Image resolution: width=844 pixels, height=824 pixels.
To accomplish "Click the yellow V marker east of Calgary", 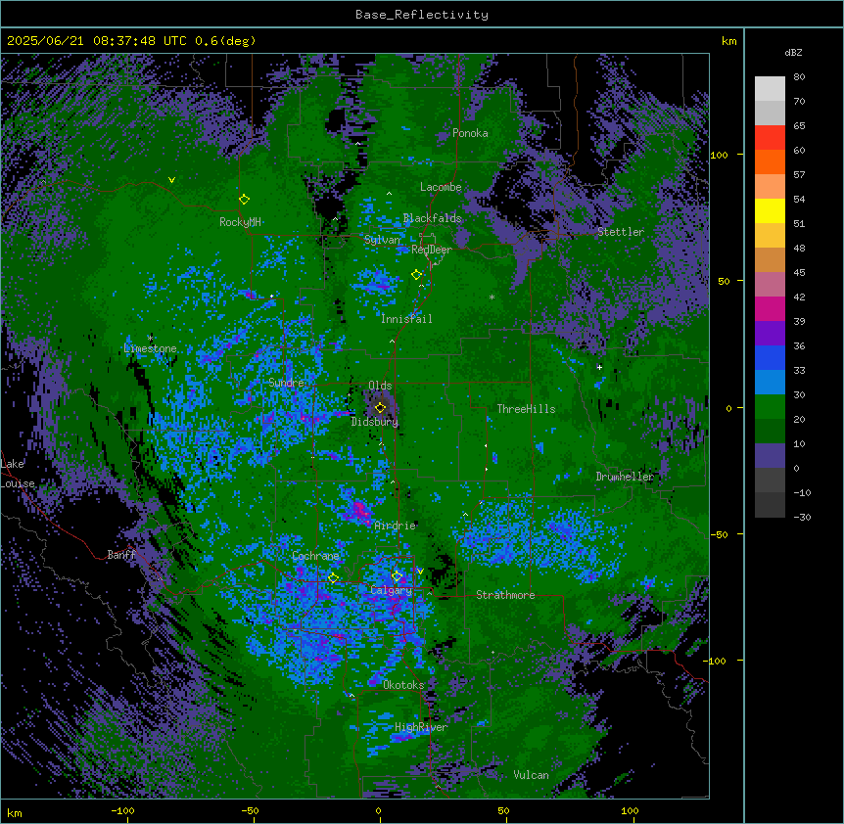I will tap(420, 572).
